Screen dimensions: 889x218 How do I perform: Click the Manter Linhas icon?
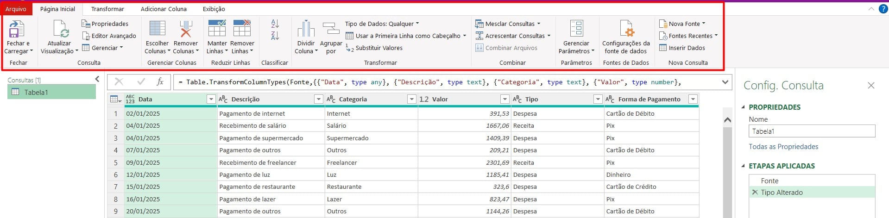(217, 28)
